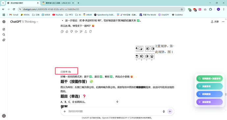Expand the 已思考 8s thinking details
227x120 pixels.
tap(66, 72)
